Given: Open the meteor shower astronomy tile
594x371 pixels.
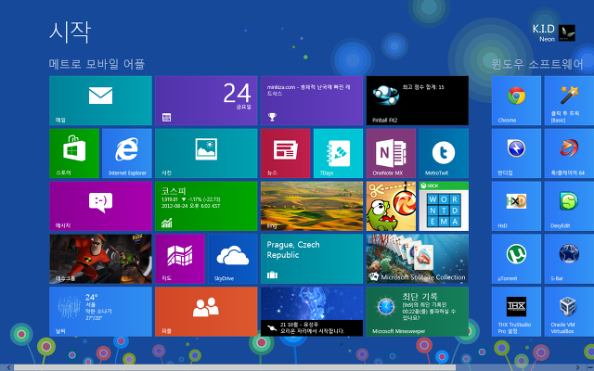Looking at the screenshot, I should [x=312, y=312].
